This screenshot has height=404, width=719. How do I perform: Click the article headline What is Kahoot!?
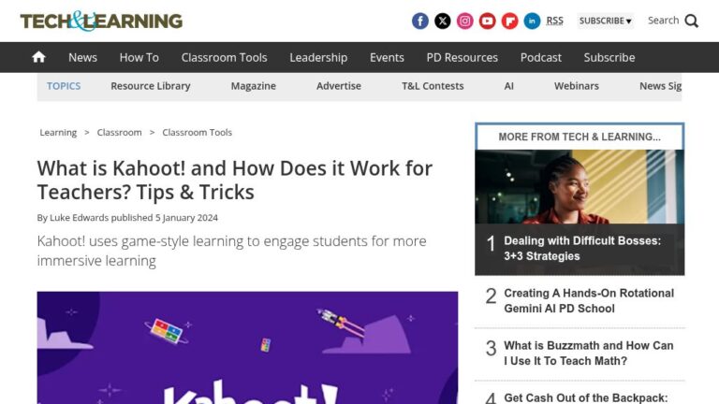(x=234, y=180)
